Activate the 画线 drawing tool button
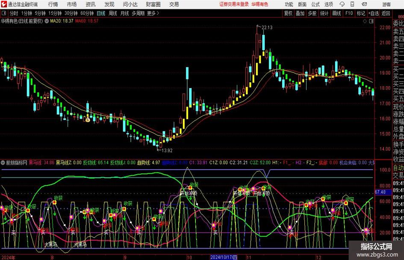Viewport: 404px width, 260px height. [336, 13]
